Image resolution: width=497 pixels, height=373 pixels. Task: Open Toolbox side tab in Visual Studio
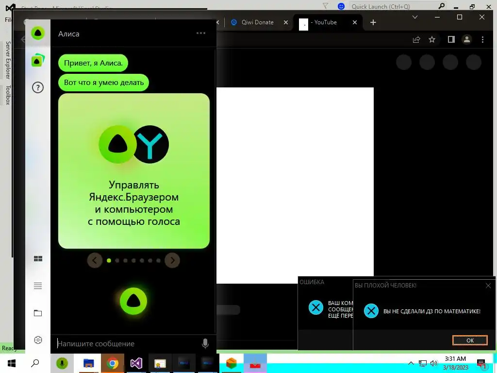(x=8, y=95)
